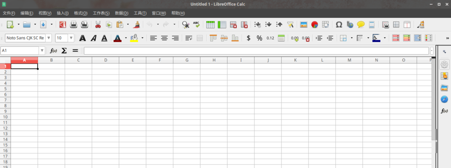Screen dimensions: 451x168
Task: Open the custom Sort dialog icon
Action: 258,25
